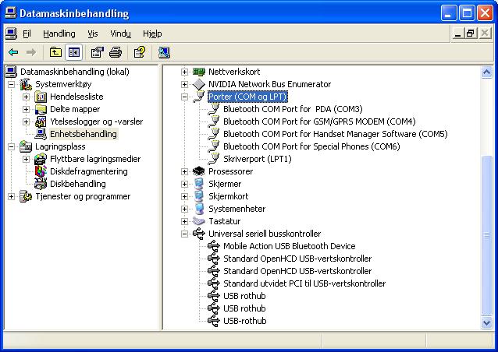Screen dimensions: 498x352
Task: Expand the Skjermer node
Action: pos(184,184)
